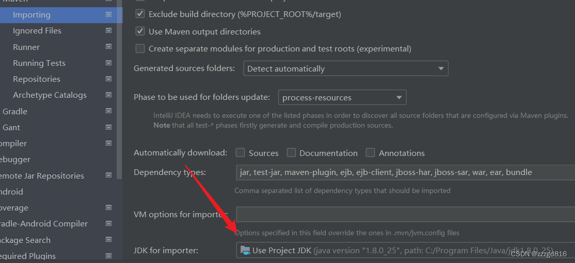This screenshot has height=263, width=575.
Task: Click project-level icon beside Archetype Catalogs
Action: [x=108, y=95]
